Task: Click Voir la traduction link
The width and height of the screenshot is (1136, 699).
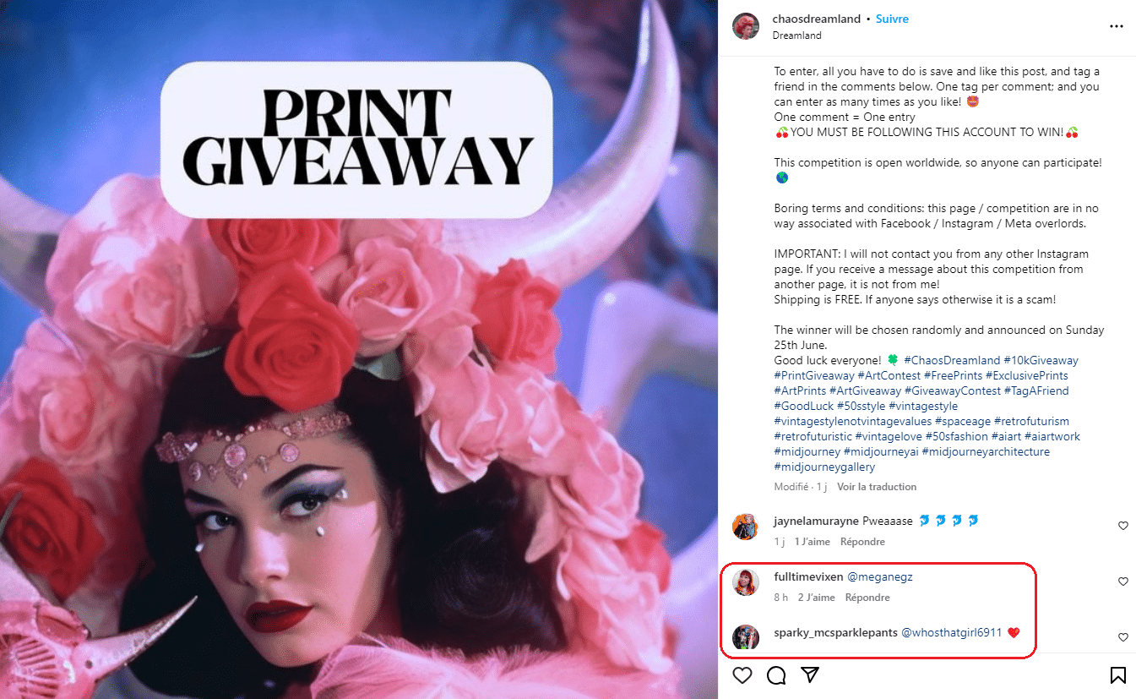Action: tap(877, 487)
